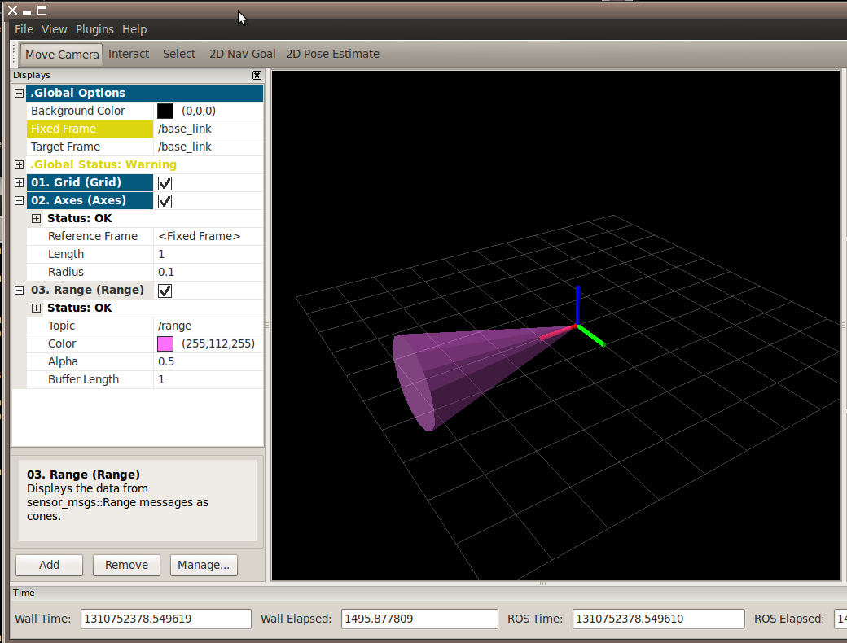Expand the Global Status Warning item
The height and width of the screenshot is (643, 847).
pos(19,164)
